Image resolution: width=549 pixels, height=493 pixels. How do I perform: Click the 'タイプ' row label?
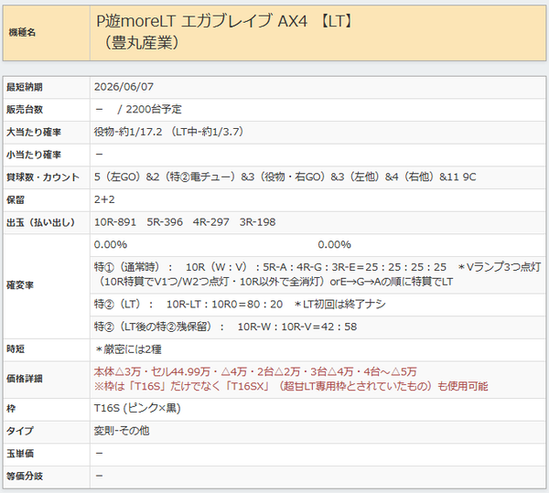pyautogui.click(x=20, y=431)
